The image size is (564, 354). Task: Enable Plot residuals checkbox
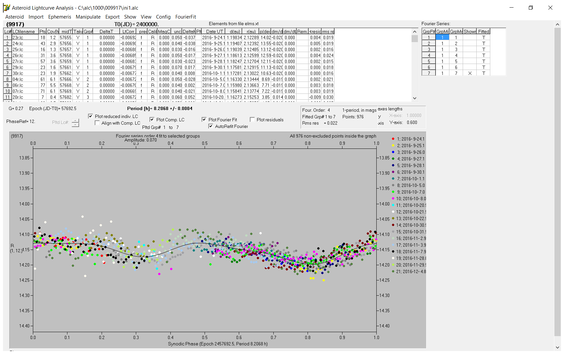pos(252,120)
